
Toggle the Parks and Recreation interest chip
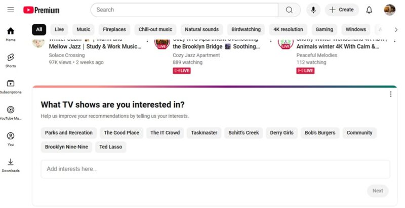(69, 133)
